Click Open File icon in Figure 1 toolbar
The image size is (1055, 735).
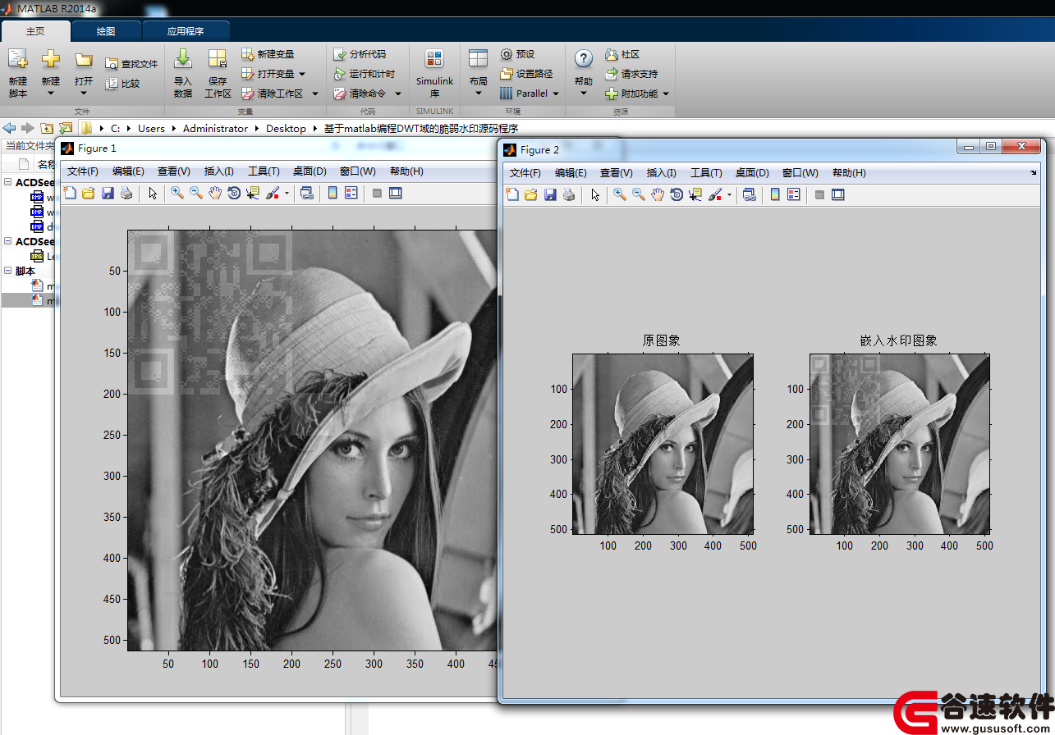89,193
